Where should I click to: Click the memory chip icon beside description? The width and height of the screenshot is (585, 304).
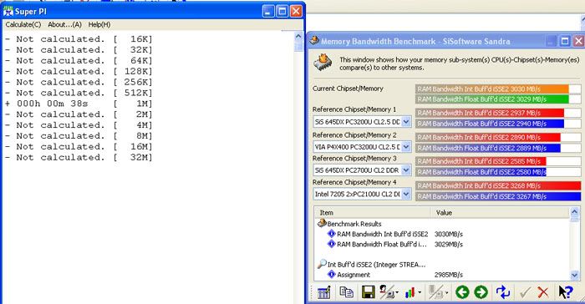click(x=323, y=63)
